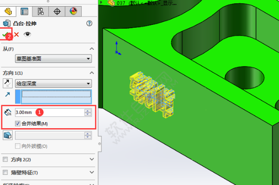Increase depth with the spinner up arrow
The width and height of the screenshot is (279, 185).
click(x=88, y=111)
